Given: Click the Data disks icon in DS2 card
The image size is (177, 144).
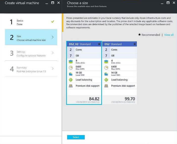Looking at the screenshot, I should pos(106,62).
